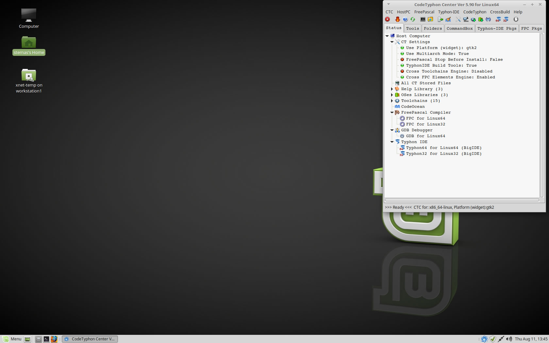The height and width of the screenshot is (343, 549).
Task: Switch to the CommandBox tab
Action: click(459, 28)
